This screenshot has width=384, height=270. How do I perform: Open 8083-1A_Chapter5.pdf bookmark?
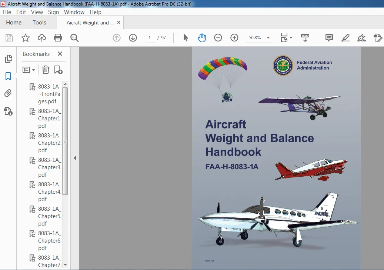point(50,216)
